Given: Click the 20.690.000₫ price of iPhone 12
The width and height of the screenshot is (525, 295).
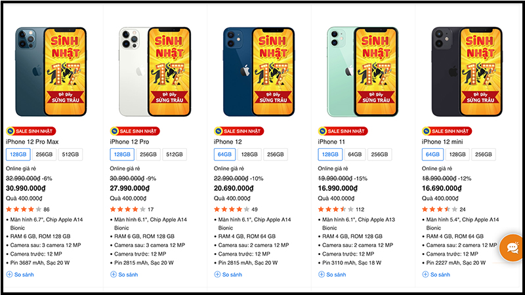Looking at the screenshot, I should (234, 188).
